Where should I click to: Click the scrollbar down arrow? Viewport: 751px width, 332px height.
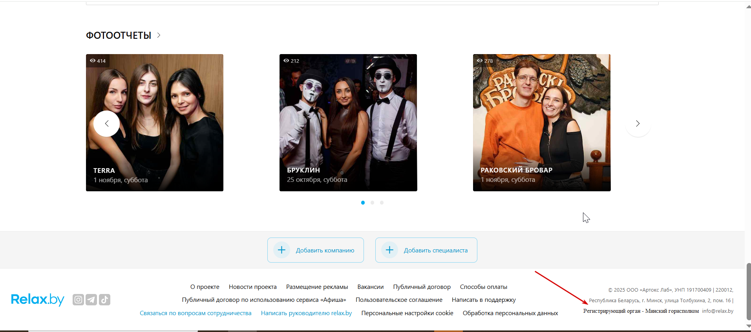[x=748, y=326]
